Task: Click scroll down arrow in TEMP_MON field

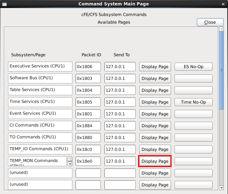Action: click(70, 164)
